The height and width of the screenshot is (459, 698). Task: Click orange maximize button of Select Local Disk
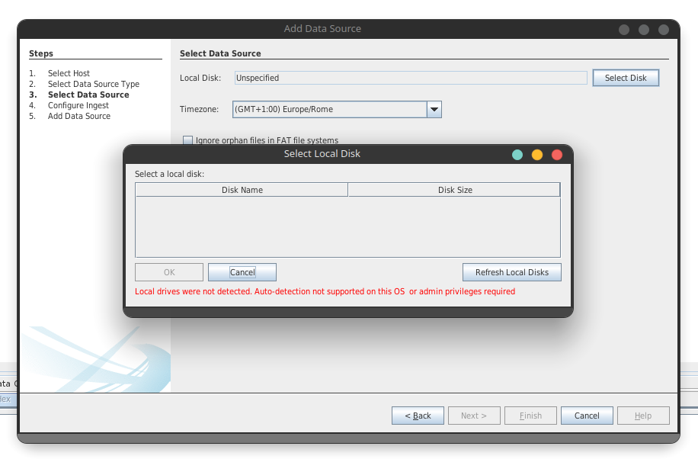(x=537, y=155)
